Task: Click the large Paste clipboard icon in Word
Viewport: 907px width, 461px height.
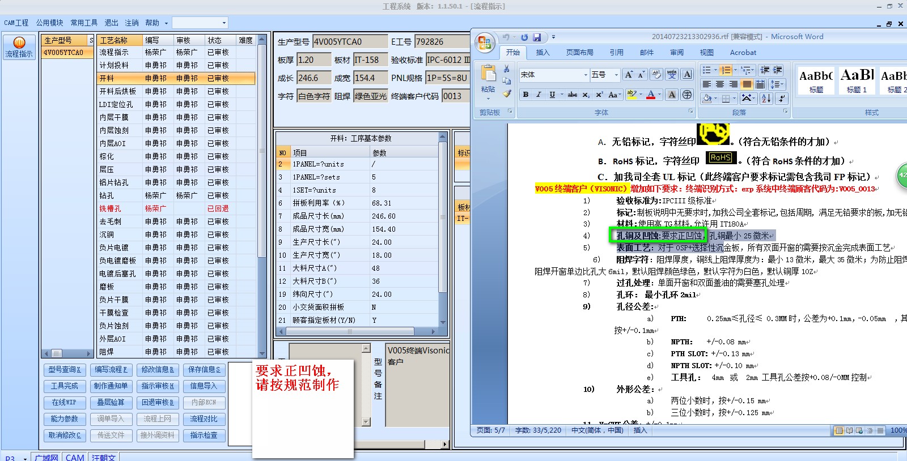Action: [489, 74]
